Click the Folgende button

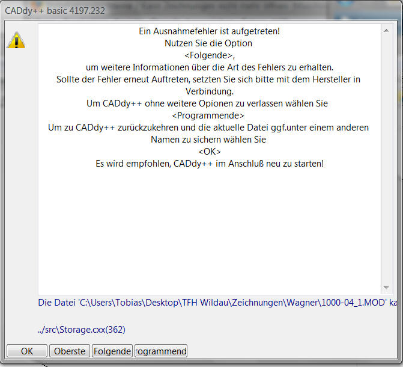pos(112,351)
